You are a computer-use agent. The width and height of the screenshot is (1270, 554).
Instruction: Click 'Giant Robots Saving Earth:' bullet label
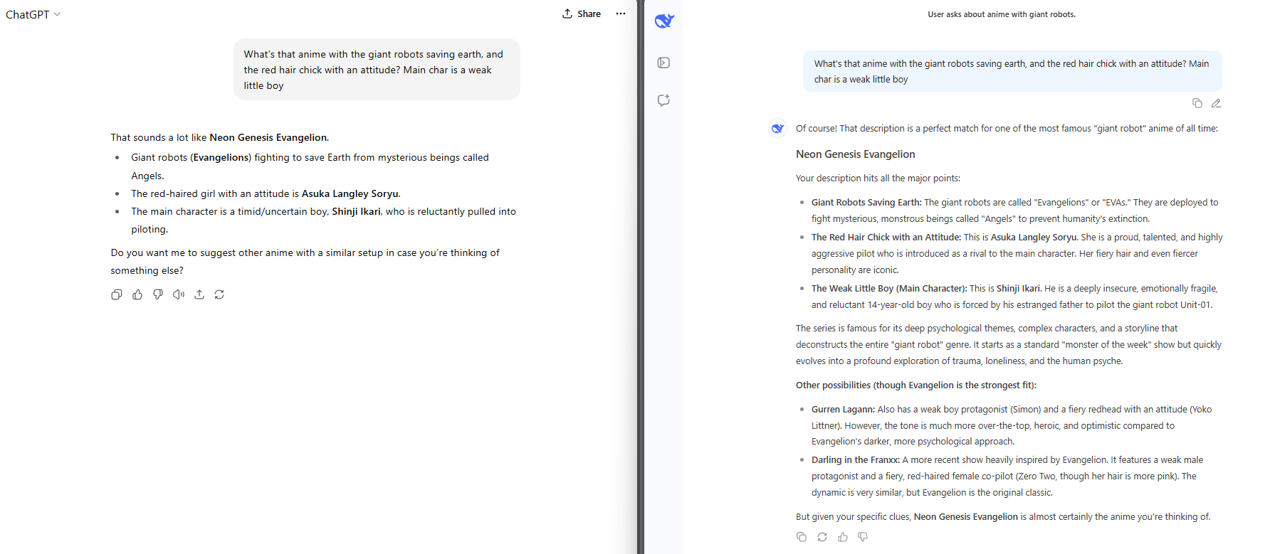point(866,203)
